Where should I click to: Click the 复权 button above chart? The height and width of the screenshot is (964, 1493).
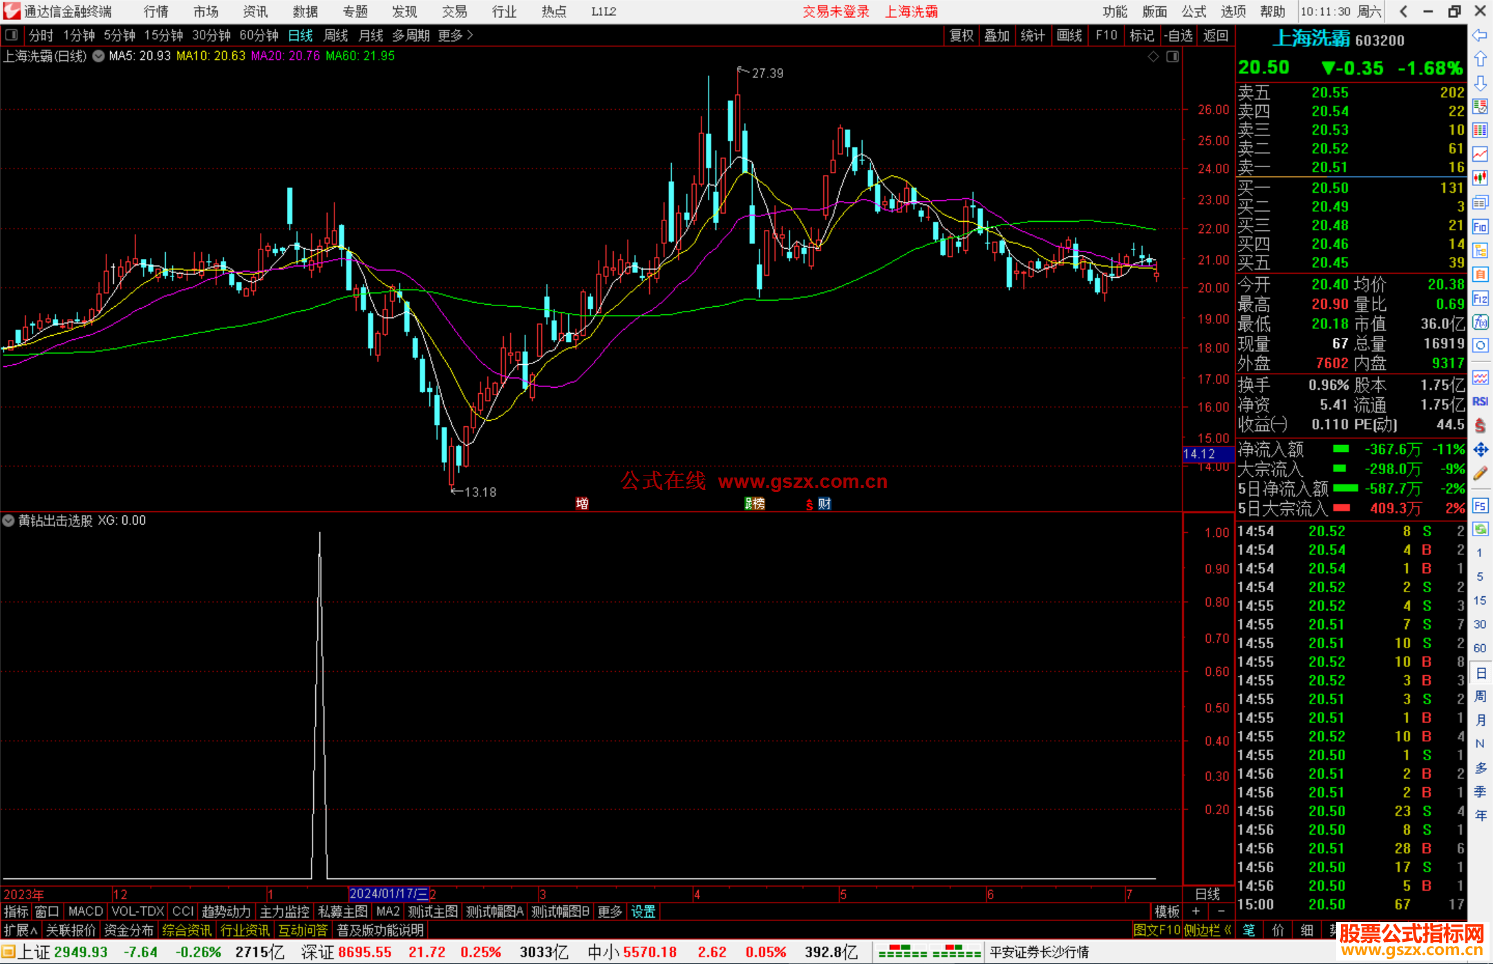pos(961,35)
